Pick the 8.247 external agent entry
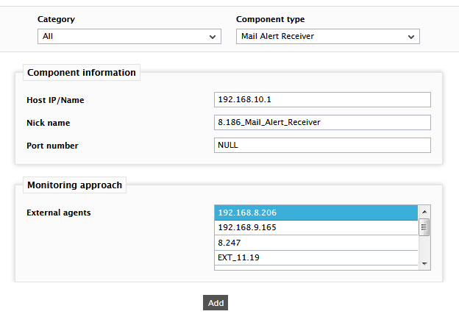This screenshot has width=459, height=328. coord(316,243)
